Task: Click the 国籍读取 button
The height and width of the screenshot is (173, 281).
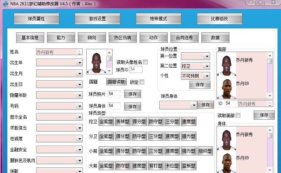Action: point(116,82)
